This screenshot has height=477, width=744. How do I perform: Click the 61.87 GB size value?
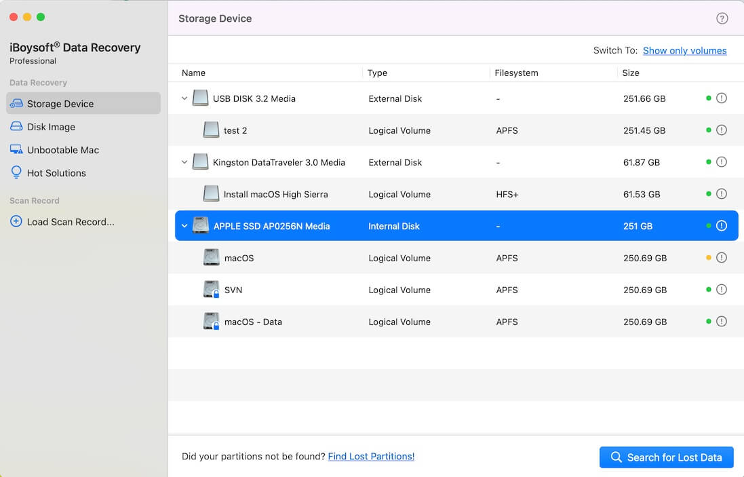coord(642,162)
